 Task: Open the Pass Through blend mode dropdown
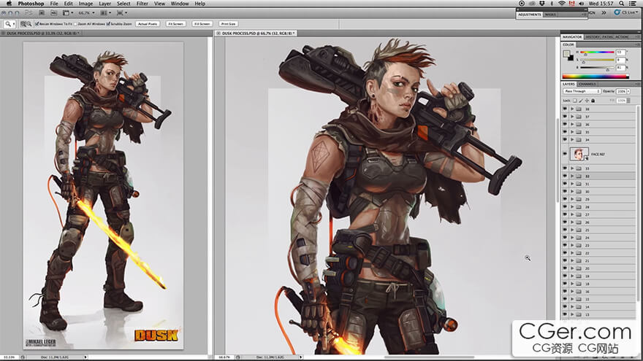click(581, 91)
